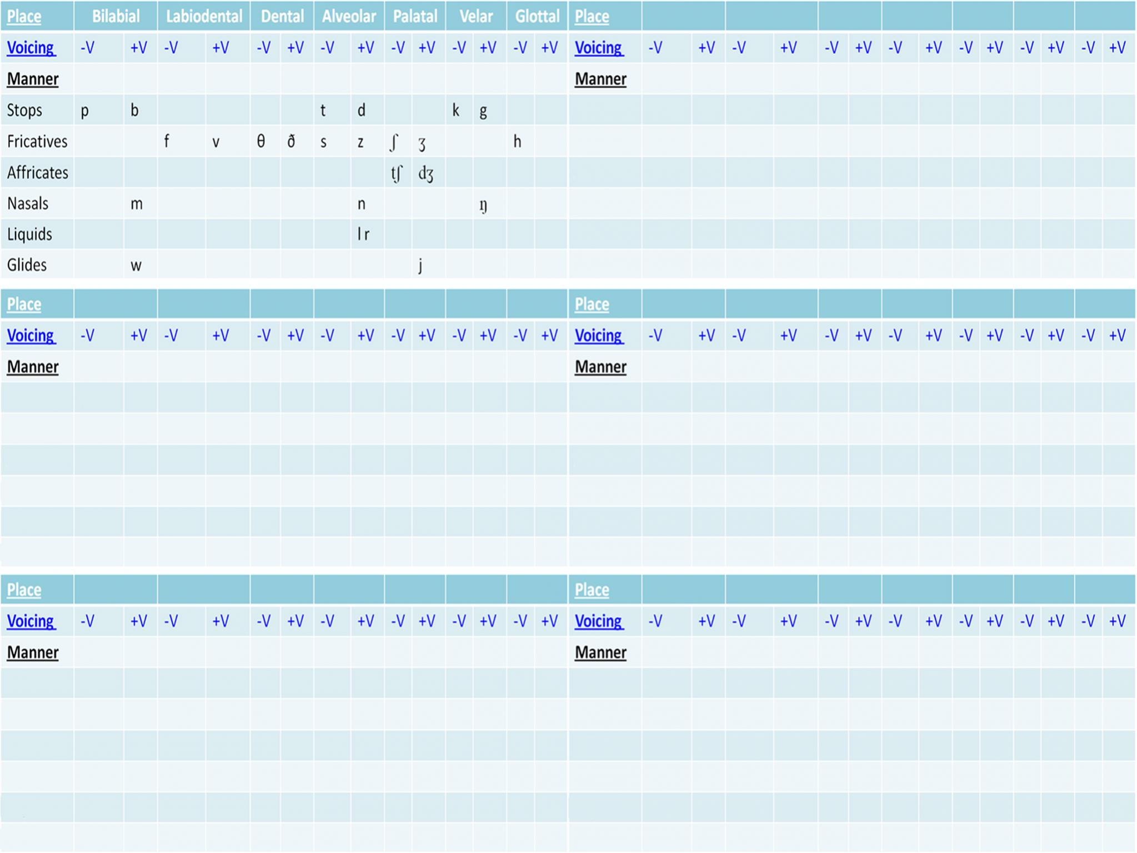Select the Stops row label
The height and width of the screenshot is (853, 1137).
[24, 110]
